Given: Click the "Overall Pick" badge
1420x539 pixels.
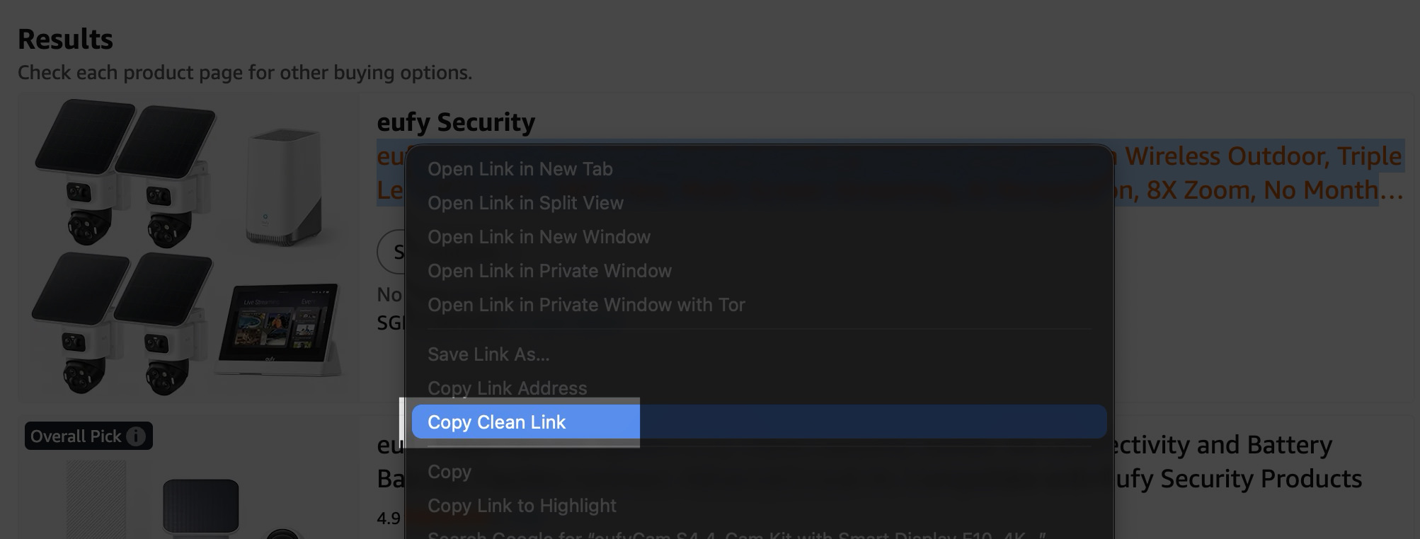Looking at the screenshot, I should (x=78, y=436).
